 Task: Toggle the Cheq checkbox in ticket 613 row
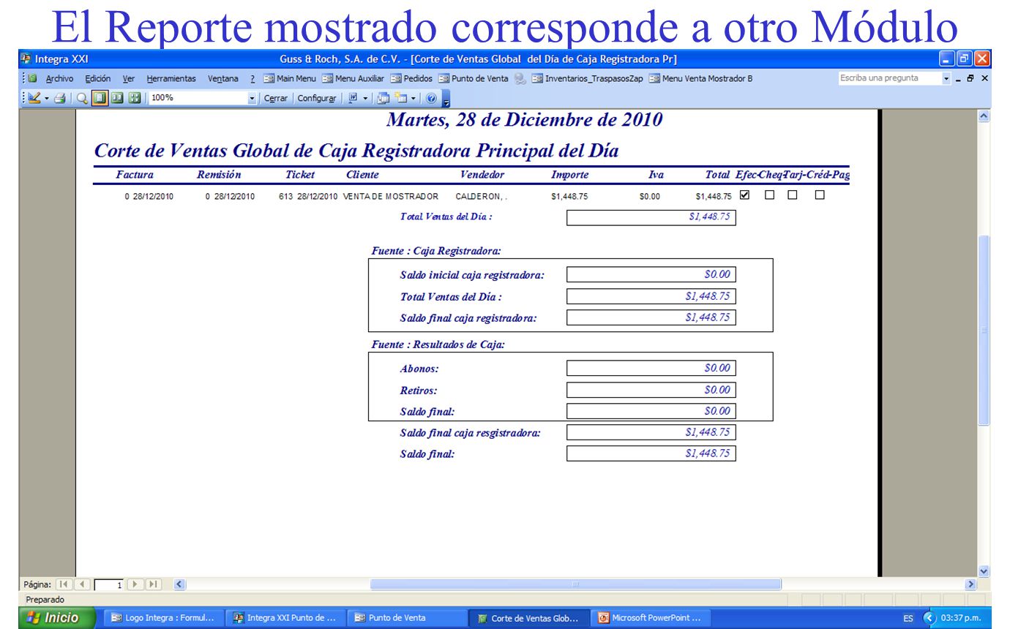coord(769,195)
